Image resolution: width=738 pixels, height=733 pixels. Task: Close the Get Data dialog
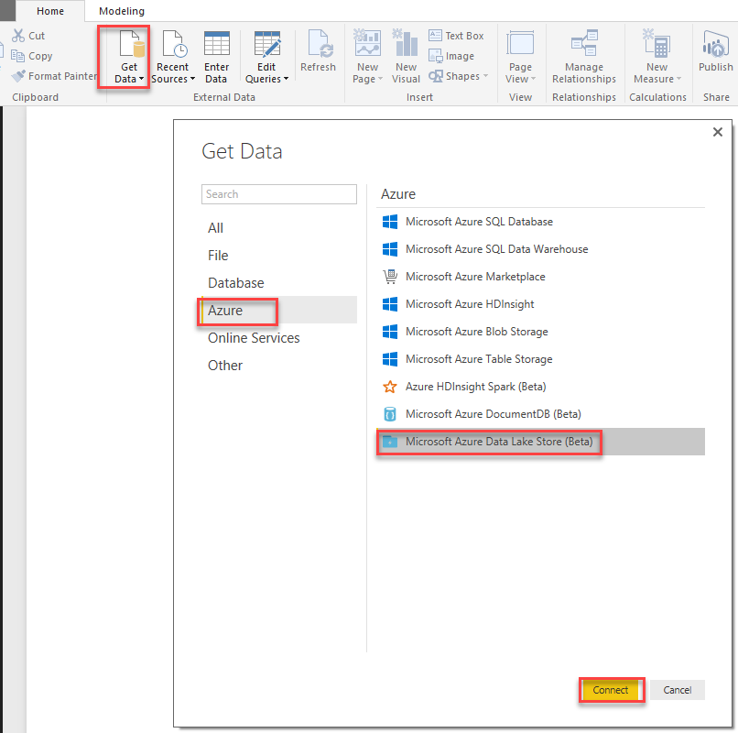pos(717,132)
